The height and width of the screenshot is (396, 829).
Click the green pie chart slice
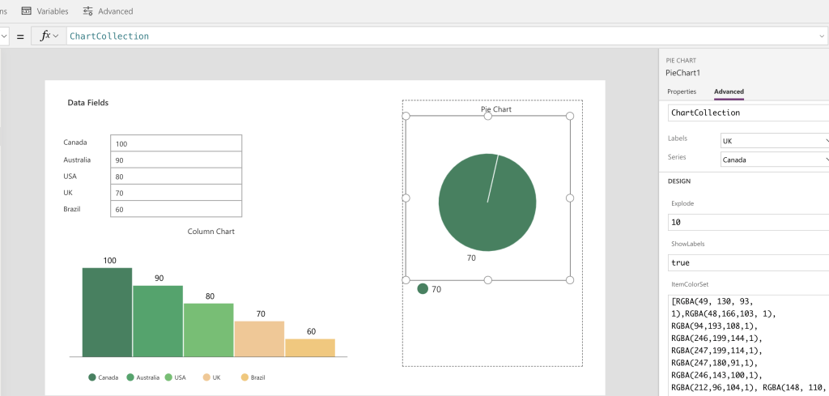487,202
